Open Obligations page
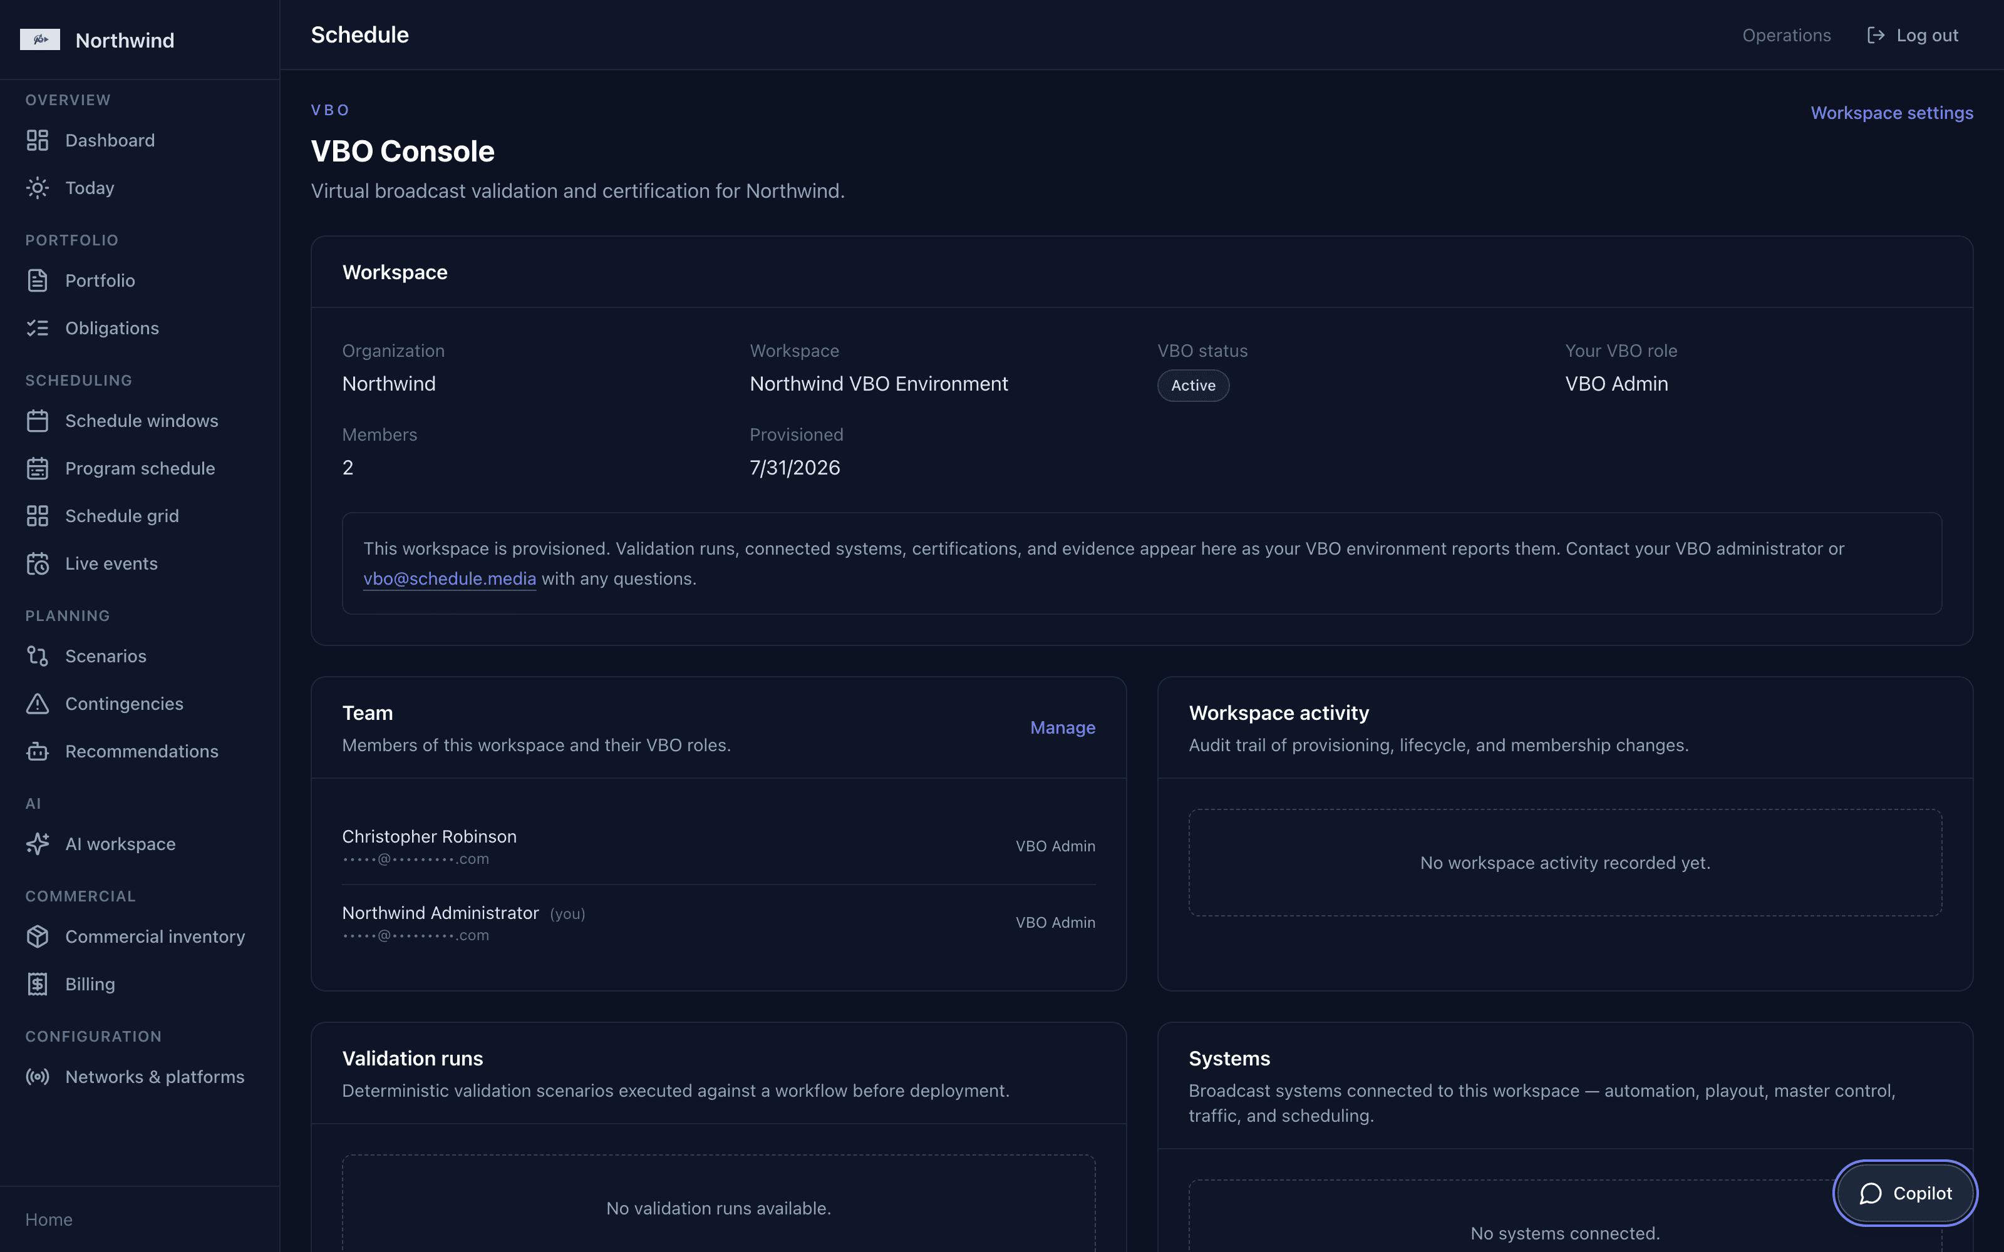Viewport: 2004px width, 1252px height. [139, 328]
